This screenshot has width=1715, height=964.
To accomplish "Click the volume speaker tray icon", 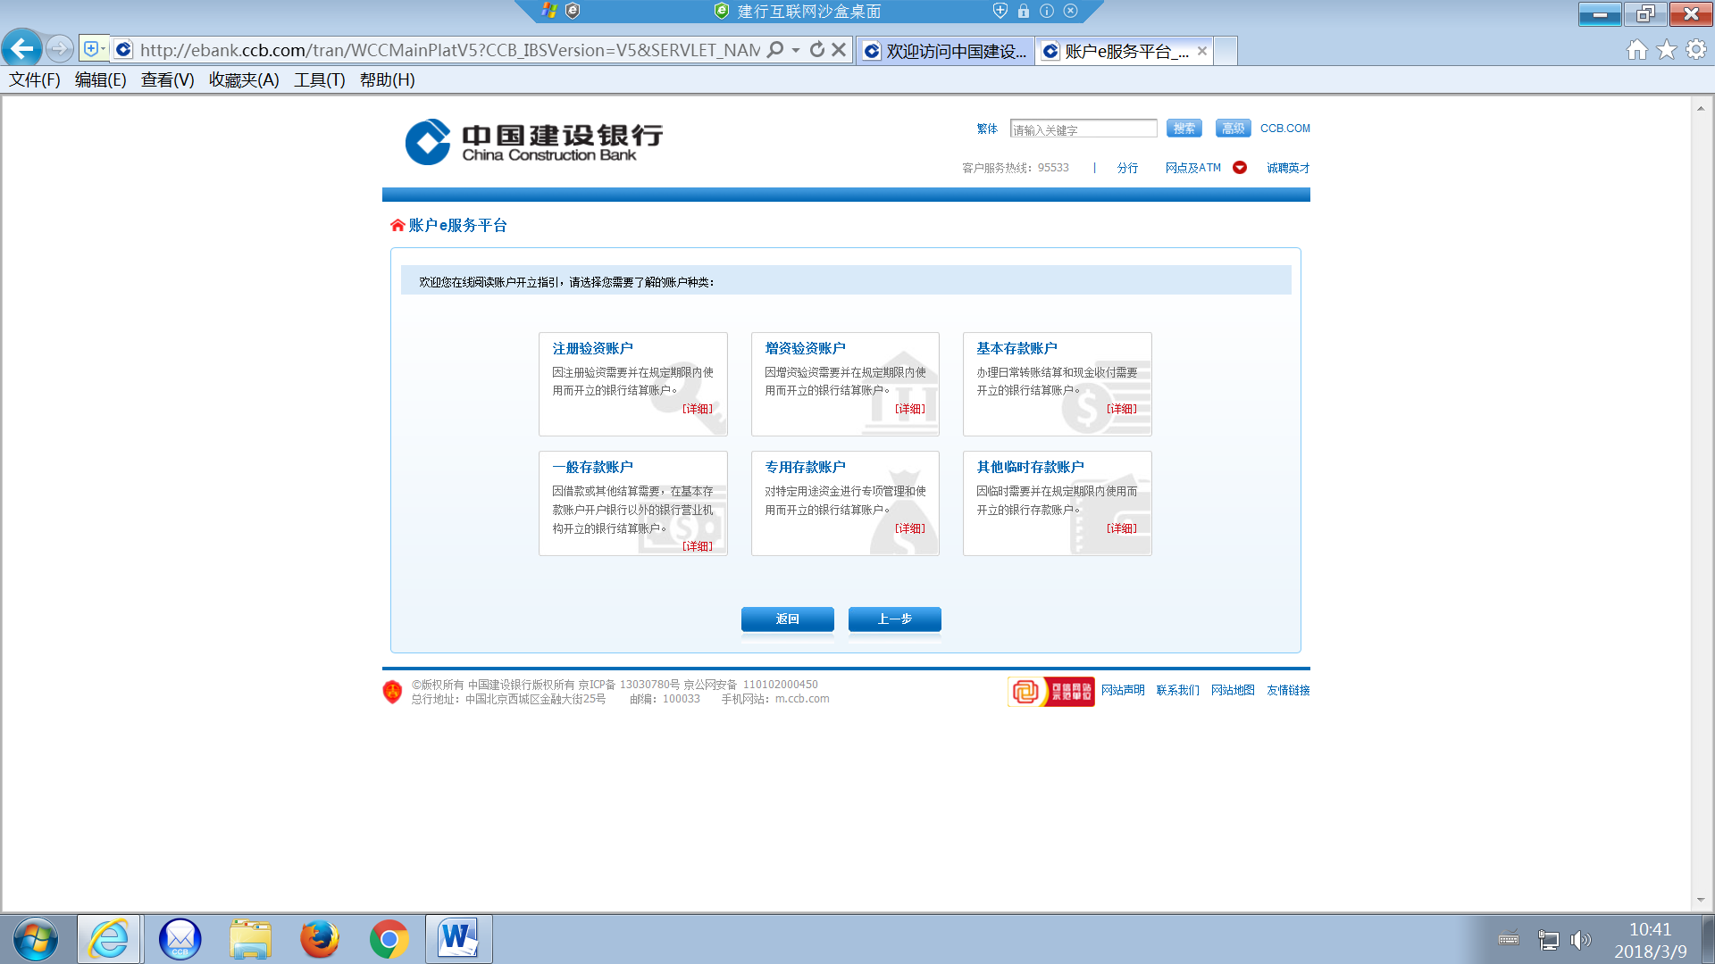I will point(1580,940).
